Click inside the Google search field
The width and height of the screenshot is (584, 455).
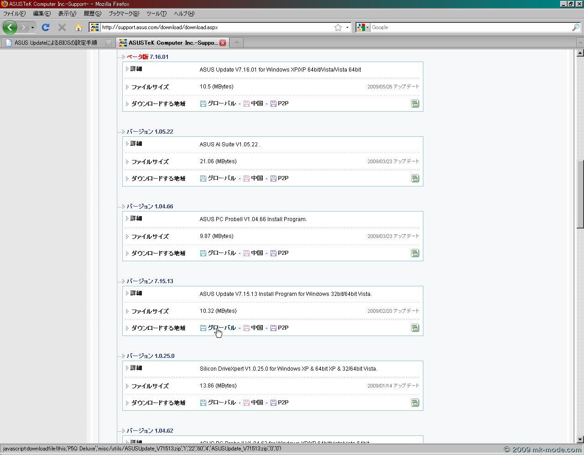[470, 27]
